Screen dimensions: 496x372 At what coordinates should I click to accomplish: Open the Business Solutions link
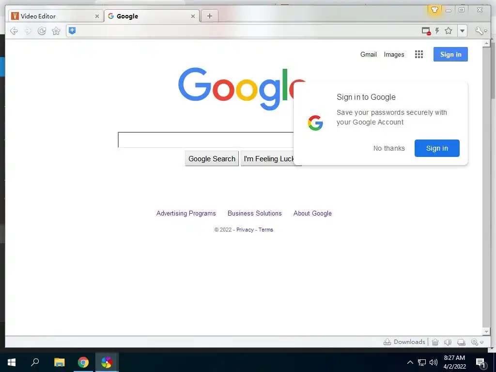254,213
